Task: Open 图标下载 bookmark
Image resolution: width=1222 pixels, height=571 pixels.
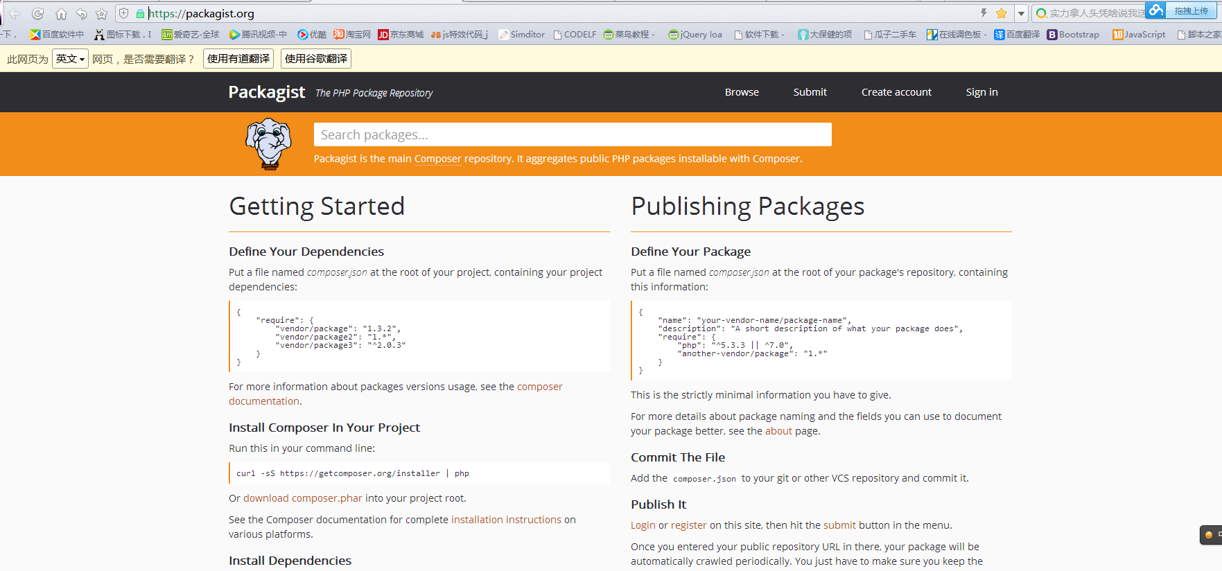Action: point(122,34)
